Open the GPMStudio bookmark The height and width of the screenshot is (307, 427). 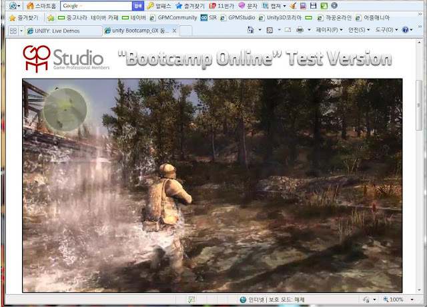tap(238, 18)
